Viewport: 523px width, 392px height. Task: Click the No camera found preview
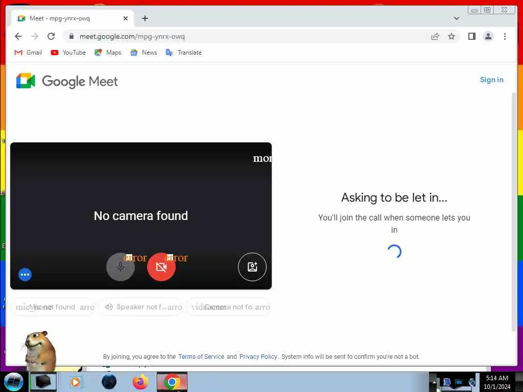pyautogui.click(x=141, y=215)
